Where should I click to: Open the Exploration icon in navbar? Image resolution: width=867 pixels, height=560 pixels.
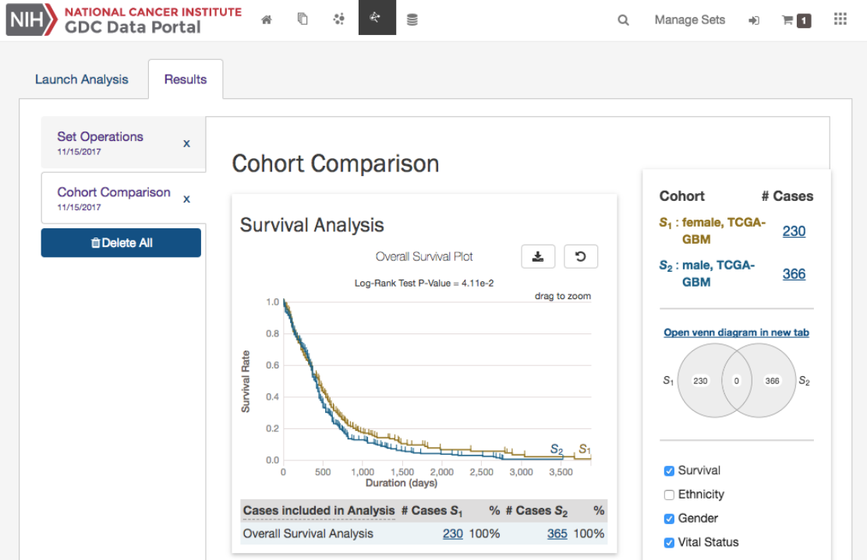(338, 20)
